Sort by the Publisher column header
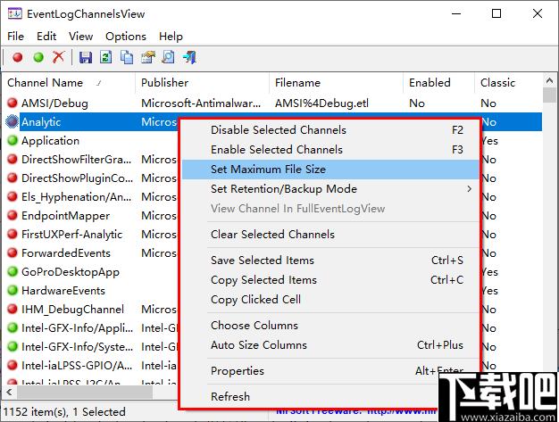 click(x=202, y=83)
